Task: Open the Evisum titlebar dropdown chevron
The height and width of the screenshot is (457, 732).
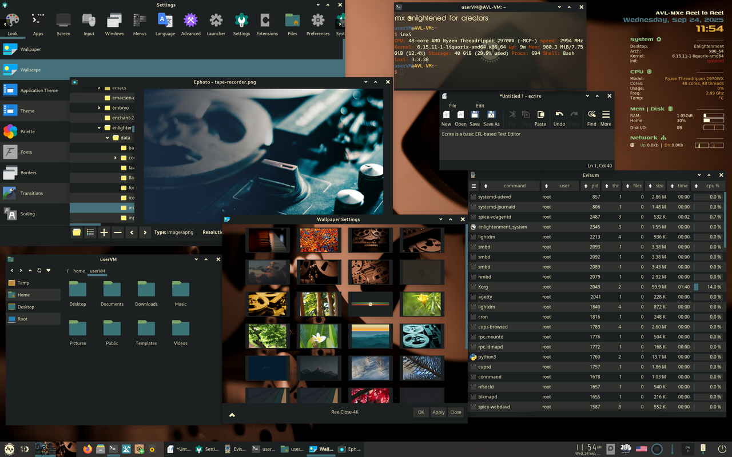Action: (x=699, y=175)
